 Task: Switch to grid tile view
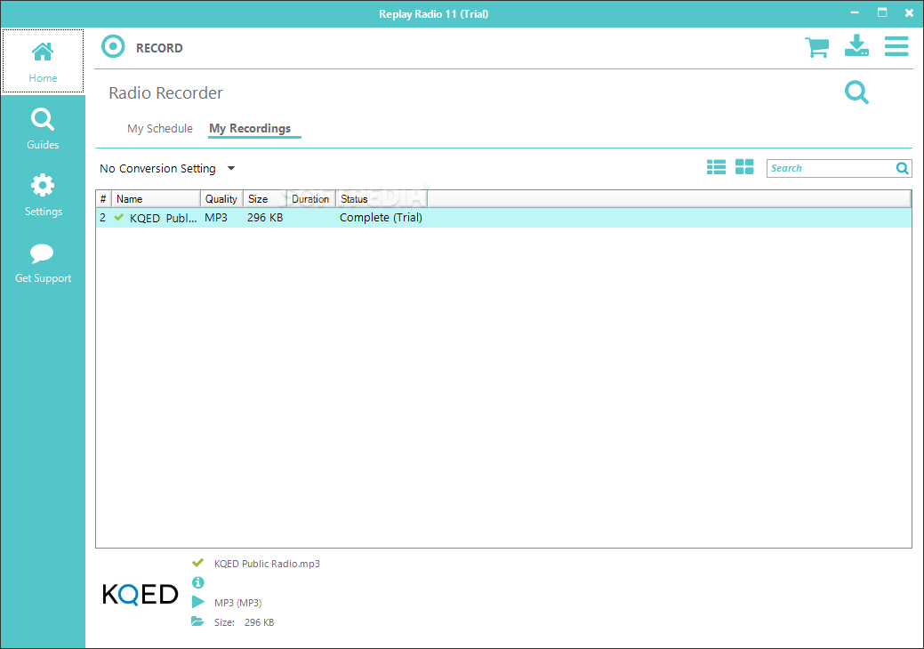(x=744, y=167)
